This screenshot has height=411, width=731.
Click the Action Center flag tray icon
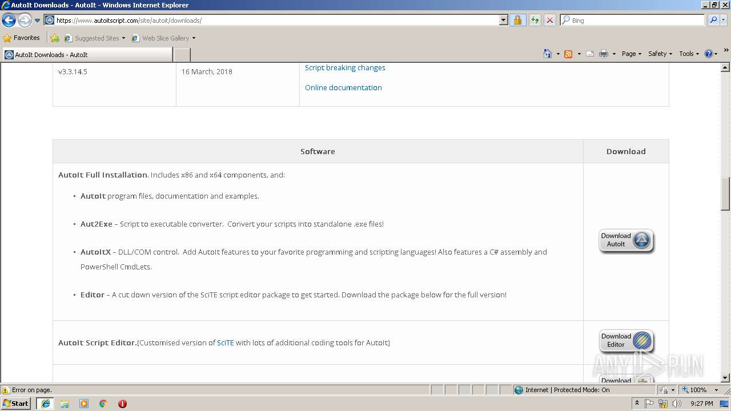click(649, 404)
